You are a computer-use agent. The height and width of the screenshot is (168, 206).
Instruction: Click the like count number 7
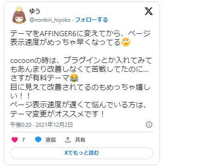coord(23,140)
